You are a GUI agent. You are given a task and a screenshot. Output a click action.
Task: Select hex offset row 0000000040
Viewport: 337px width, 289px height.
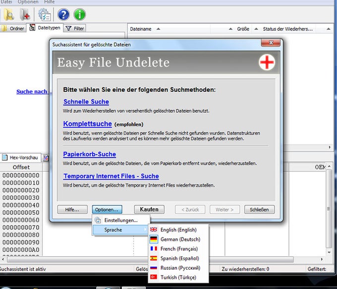tap(21, 205)
